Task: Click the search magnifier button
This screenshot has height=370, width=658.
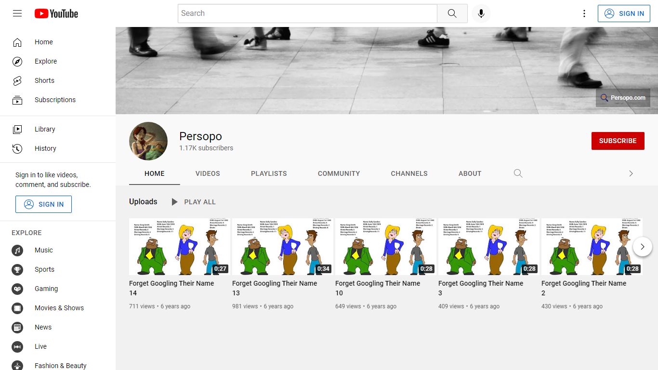Action: [x=452, y=13]
